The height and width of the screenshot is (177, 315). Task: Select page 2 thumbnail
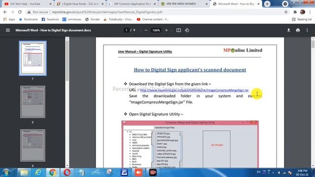point(33,102)
